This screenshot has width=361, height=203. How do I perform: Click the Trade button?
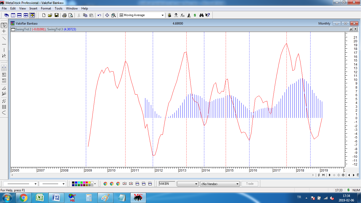click(x=250, y=184)
